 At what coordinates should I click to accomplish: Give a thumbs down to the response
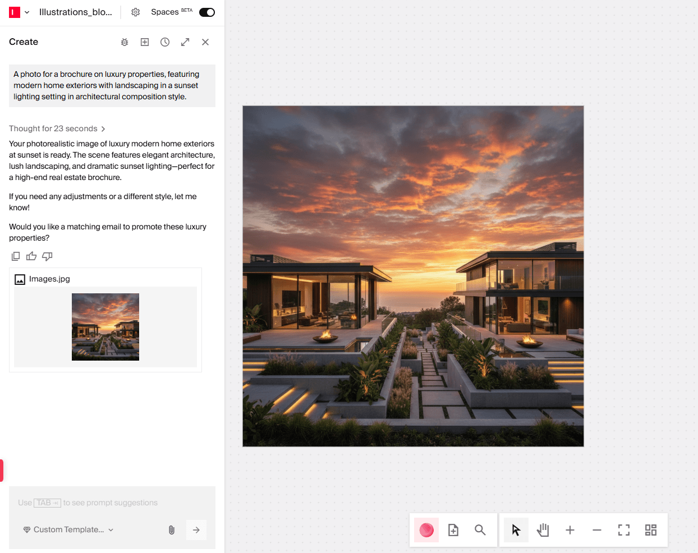coord(47,256)
